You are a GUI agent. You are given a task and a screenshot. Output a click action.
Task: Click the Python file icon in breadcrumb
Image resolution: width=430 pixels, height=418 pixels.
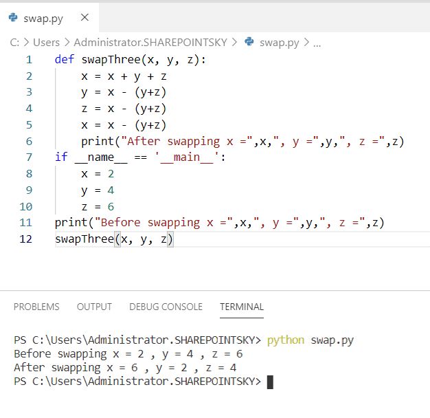point(249,41)
